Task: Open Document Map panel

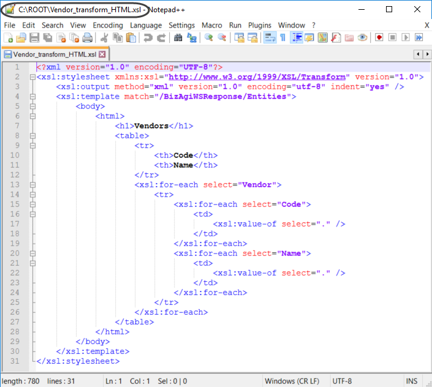Action: coord(323,38)
